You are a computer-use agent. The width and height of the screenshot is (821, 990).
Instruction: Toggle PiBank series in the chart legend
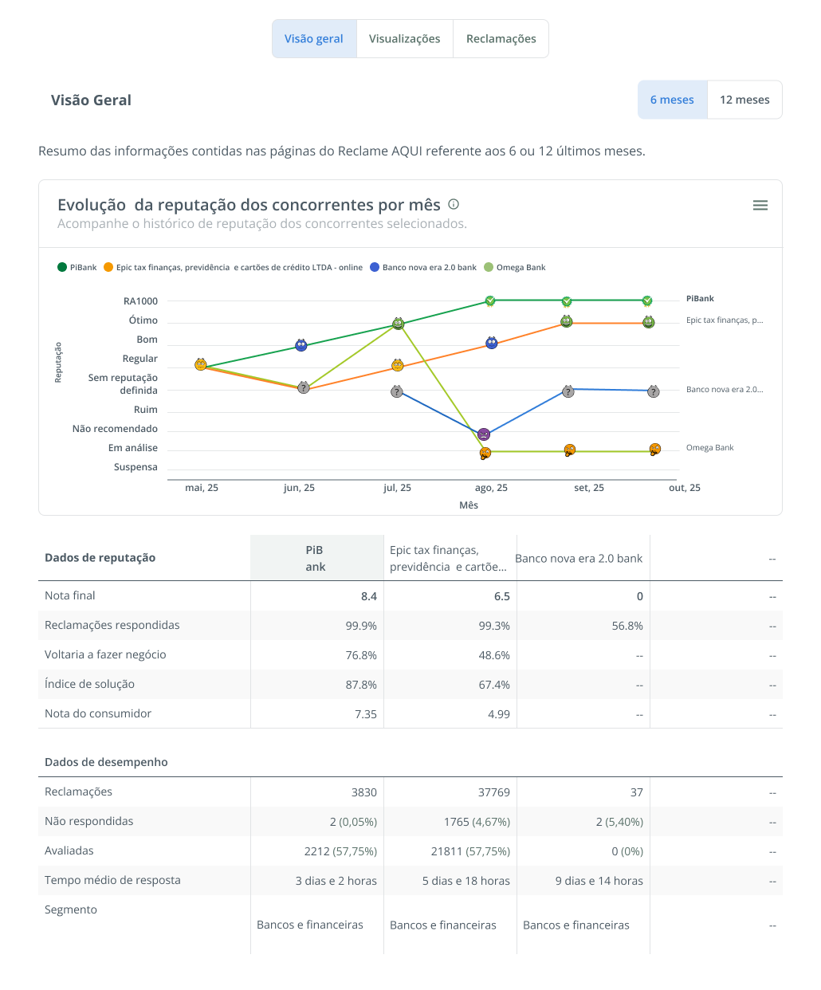(77, 268)
